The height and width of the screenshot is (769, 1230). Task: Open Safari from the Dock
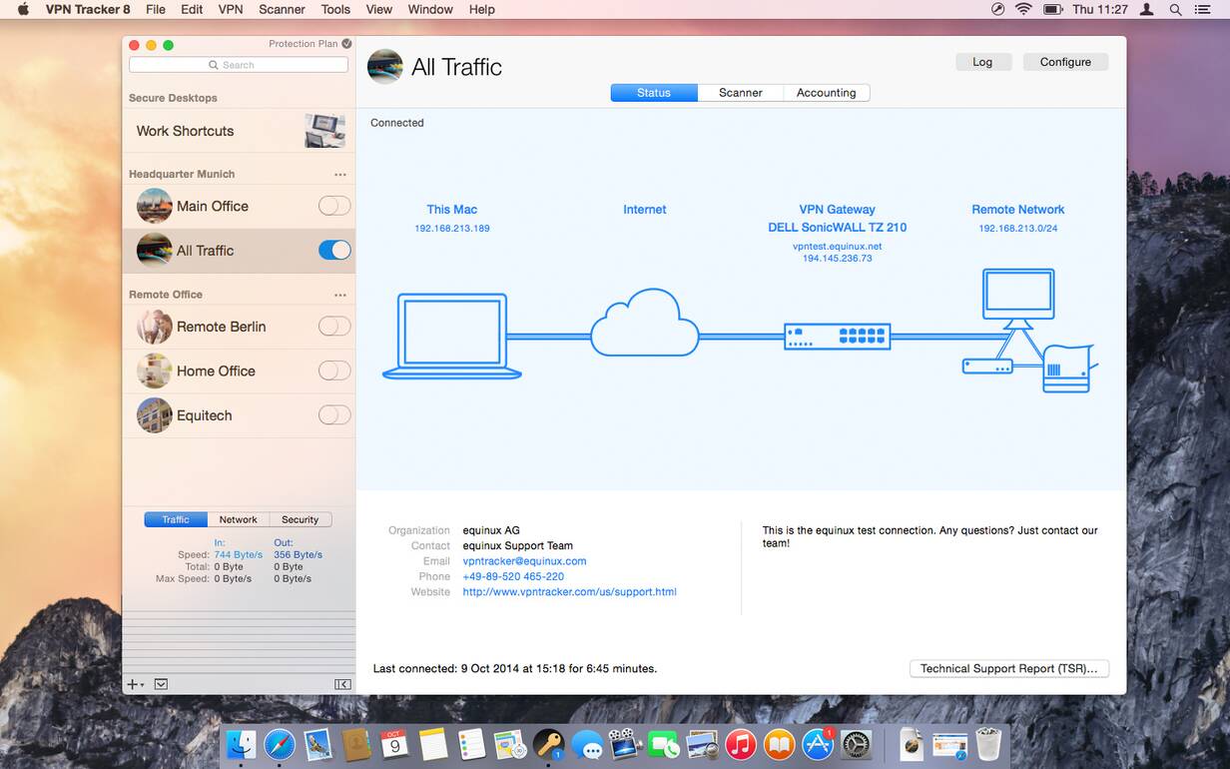pos(280,744)
